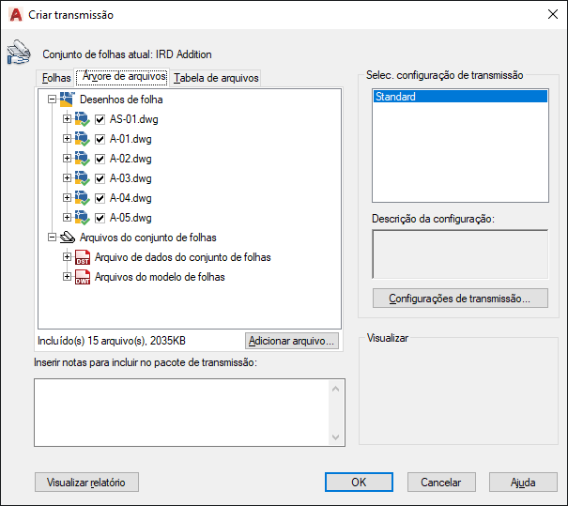Click the DWT sheet template file icon
Image resolution: width=568 pixels, height=506 pixels.
[83, 277]
